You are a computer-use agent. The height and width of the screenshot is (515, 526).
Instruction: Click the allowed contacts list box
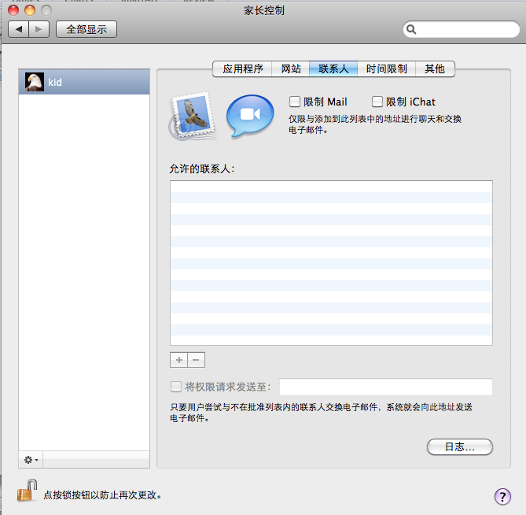[331, 263]
